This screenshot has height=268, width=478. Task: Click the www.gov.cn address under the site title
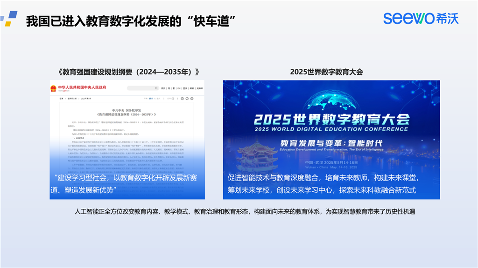(63, 91)
